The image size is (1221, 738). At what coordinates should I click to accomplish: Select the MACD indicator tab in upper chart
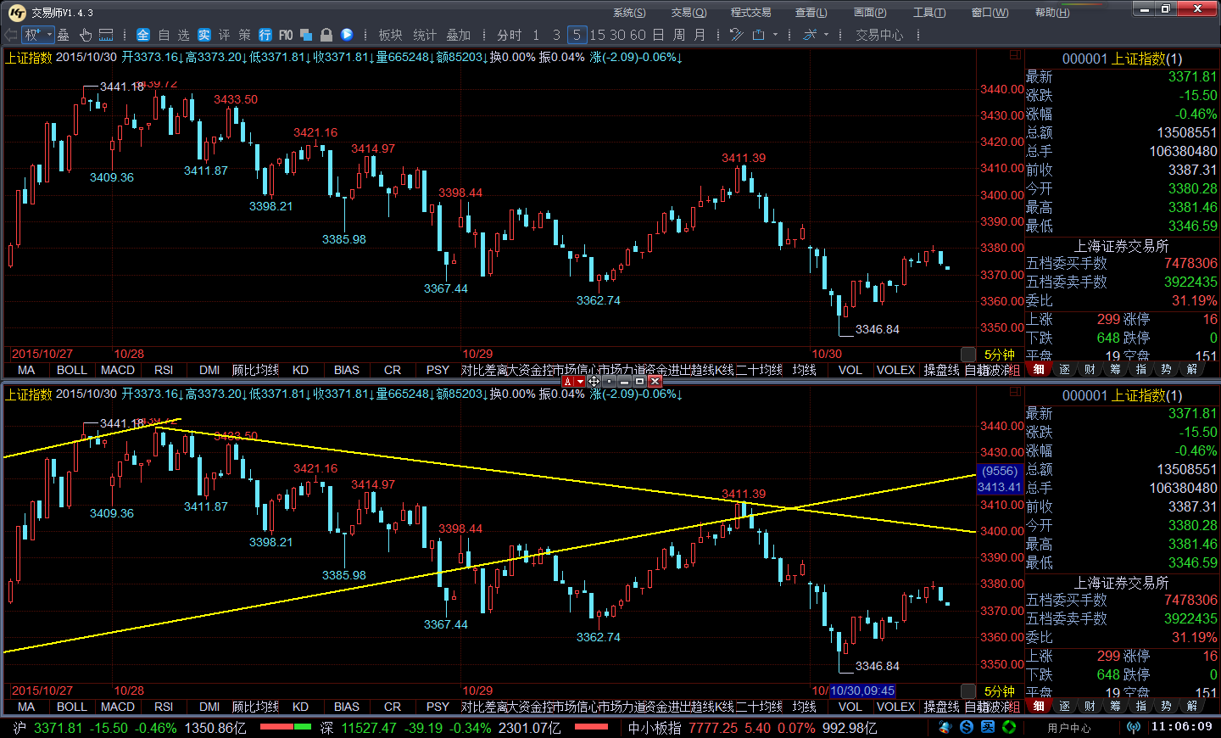coord(117,370)
